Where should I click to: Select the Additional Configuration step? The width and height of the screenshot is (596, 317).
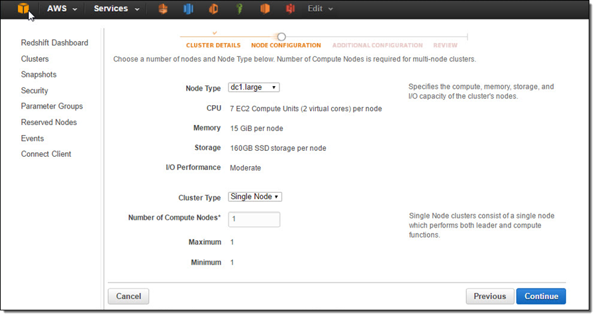pos(377,45)
